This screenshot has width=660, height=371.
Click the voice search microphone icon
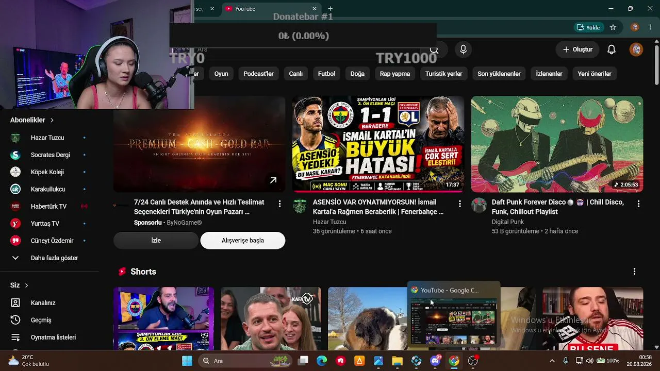point(463,49)
